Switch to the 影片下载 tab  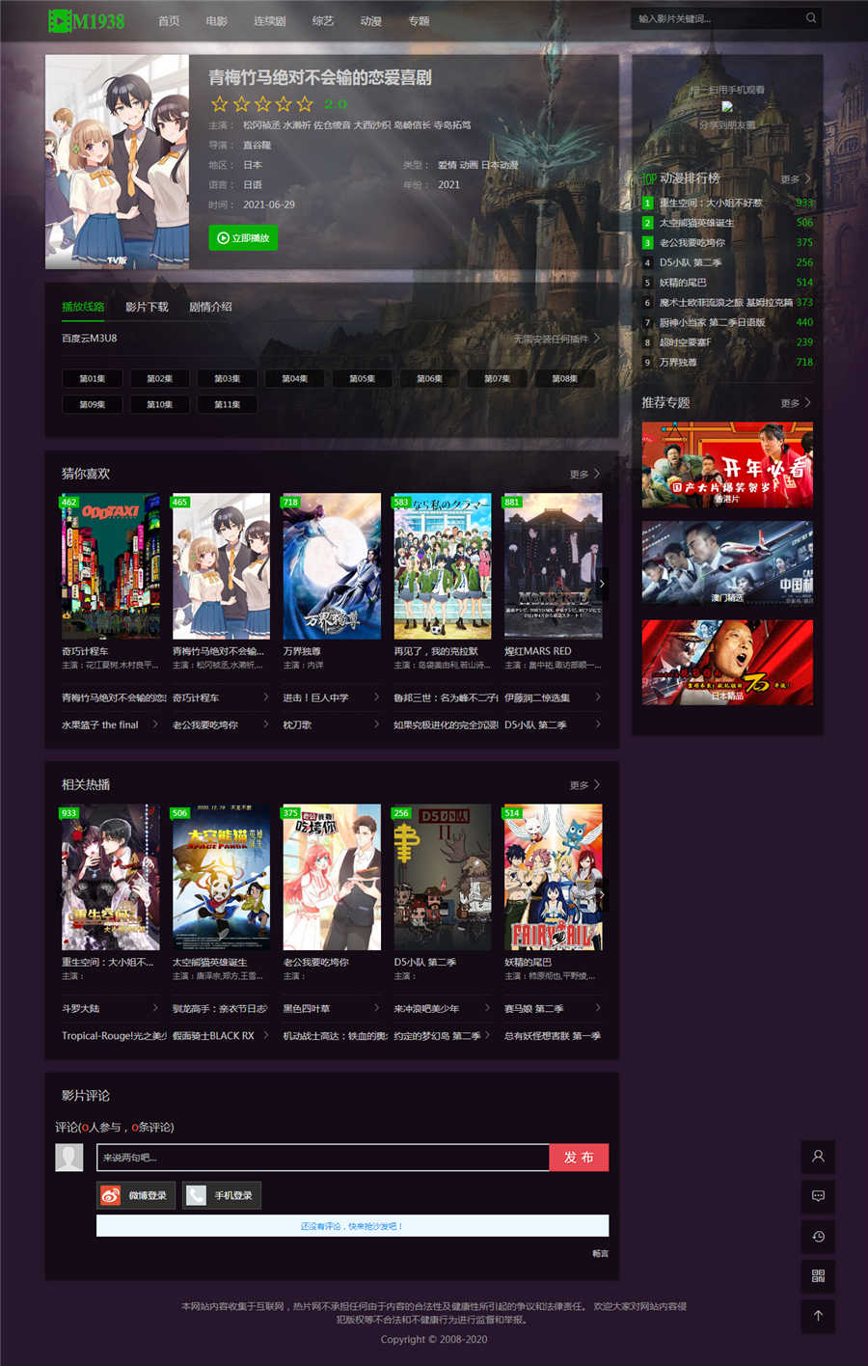coord(147,307)
